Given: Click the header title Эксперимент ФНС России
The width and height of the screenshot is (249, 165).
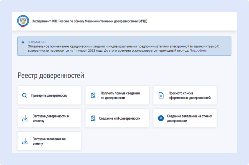Looking at the screenshot, I should coord(89,21).
